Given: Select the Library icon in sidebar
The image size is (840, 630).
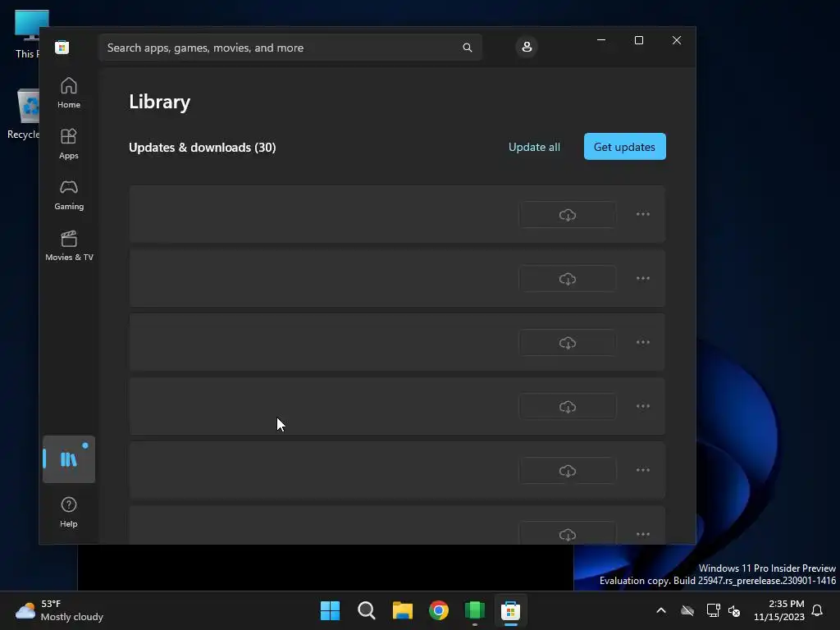Looking at the screenshot, I should coord(69,459).
